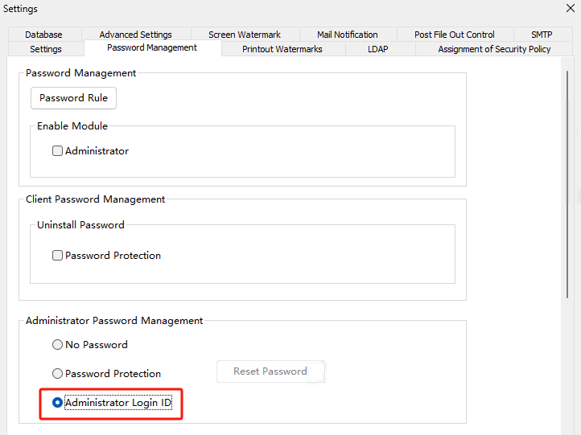Click the Settings tab in the tab row
The height and width of the screenshot is (435, 581).
(x=46, y=49)
